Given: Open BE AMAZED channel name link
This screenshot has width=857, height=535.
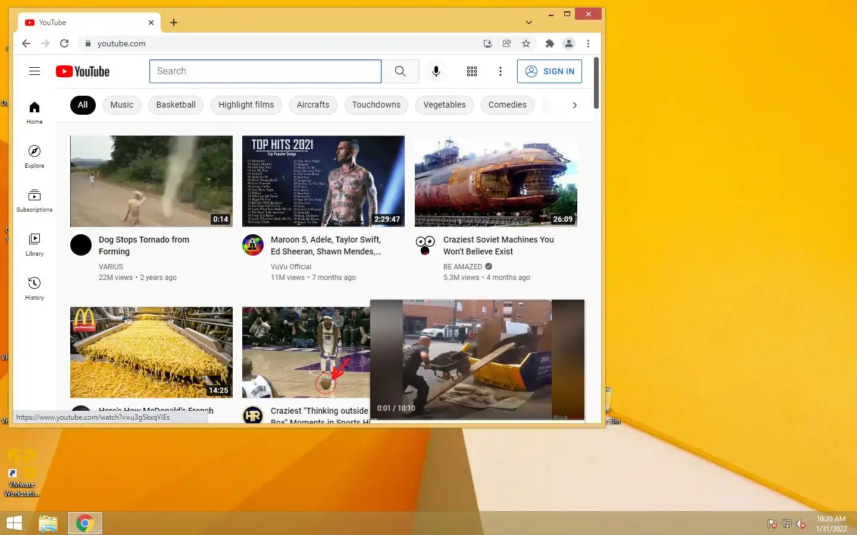Looking at the screenshot, I should point(462,267).
